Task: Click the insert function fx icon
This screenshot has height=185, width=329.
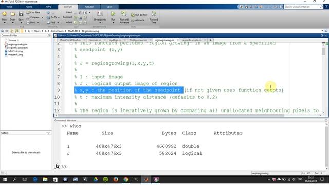Action: click(80, 12)
